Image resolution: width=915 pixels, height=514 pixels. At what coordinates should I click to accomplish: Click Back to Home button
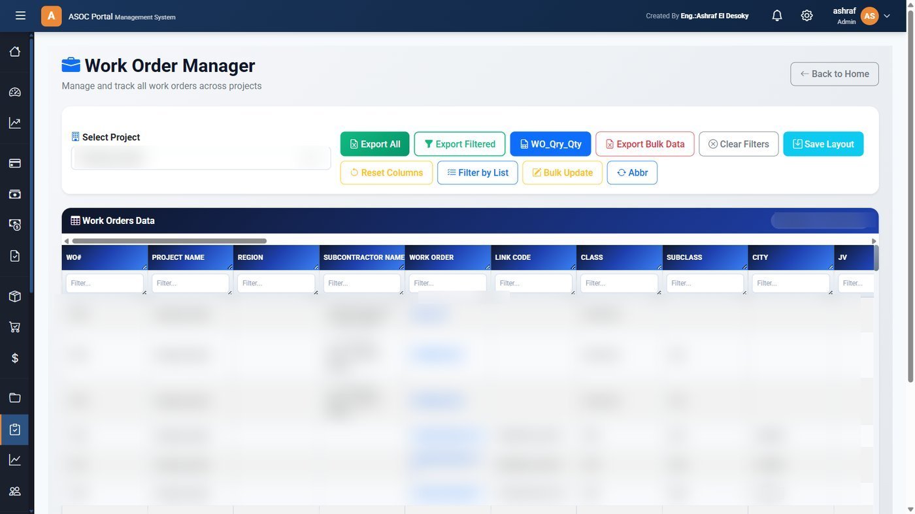tap(835, 74)
